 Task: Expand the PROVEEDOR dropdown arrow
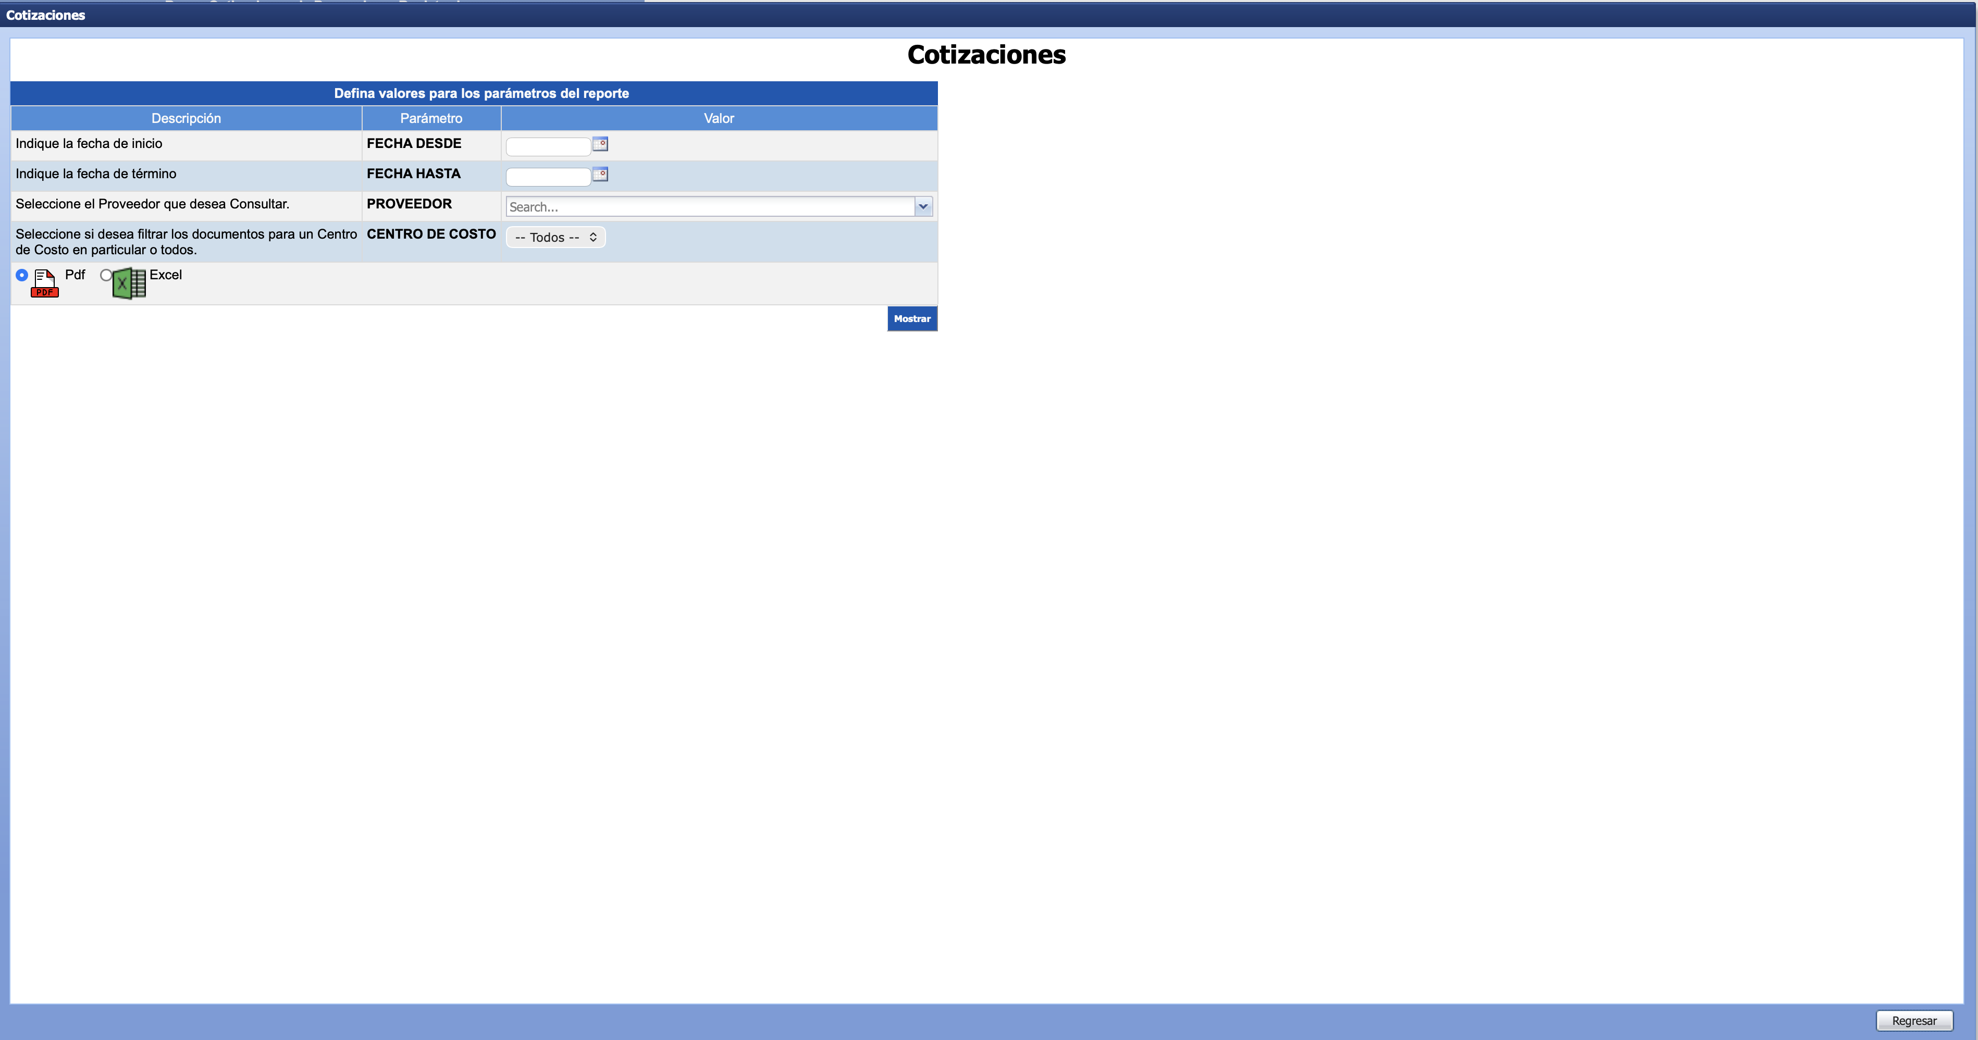coord(923,206)
